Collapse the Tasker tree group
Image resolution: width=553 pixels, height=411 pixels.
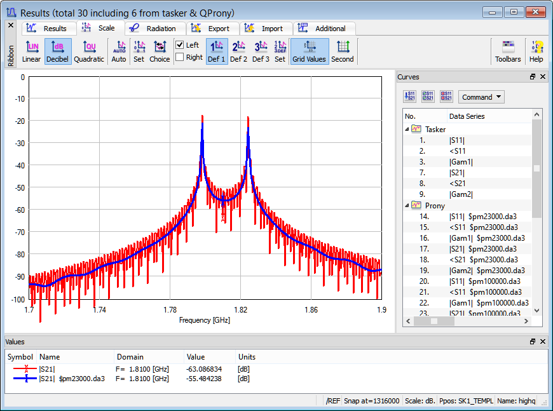tap(407, 130)
